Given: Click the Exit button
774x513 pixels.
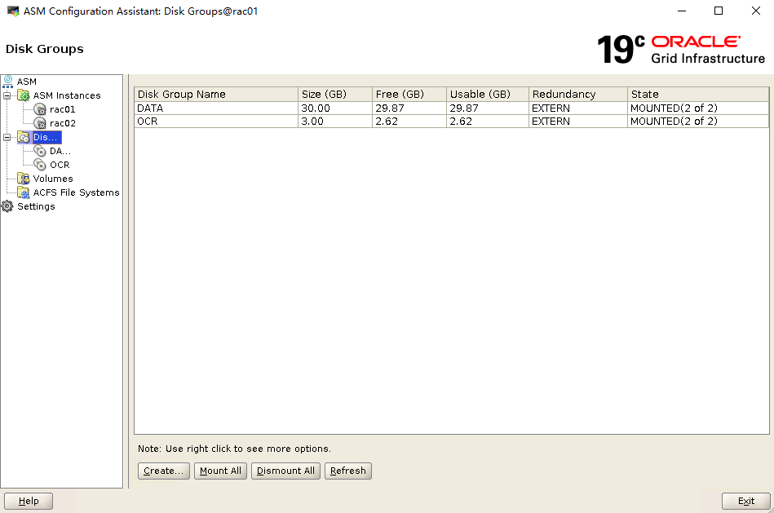Looking at the screenshot, I should click(746, 501).
